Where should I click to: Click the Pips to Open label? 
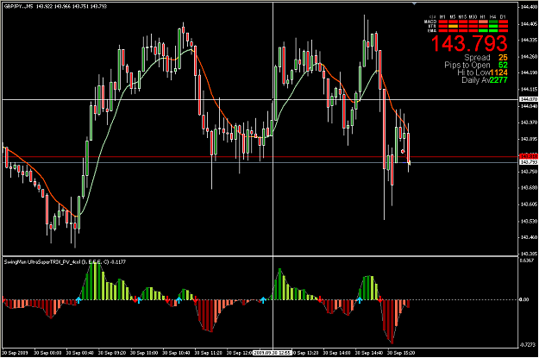[x=467, y=65]
